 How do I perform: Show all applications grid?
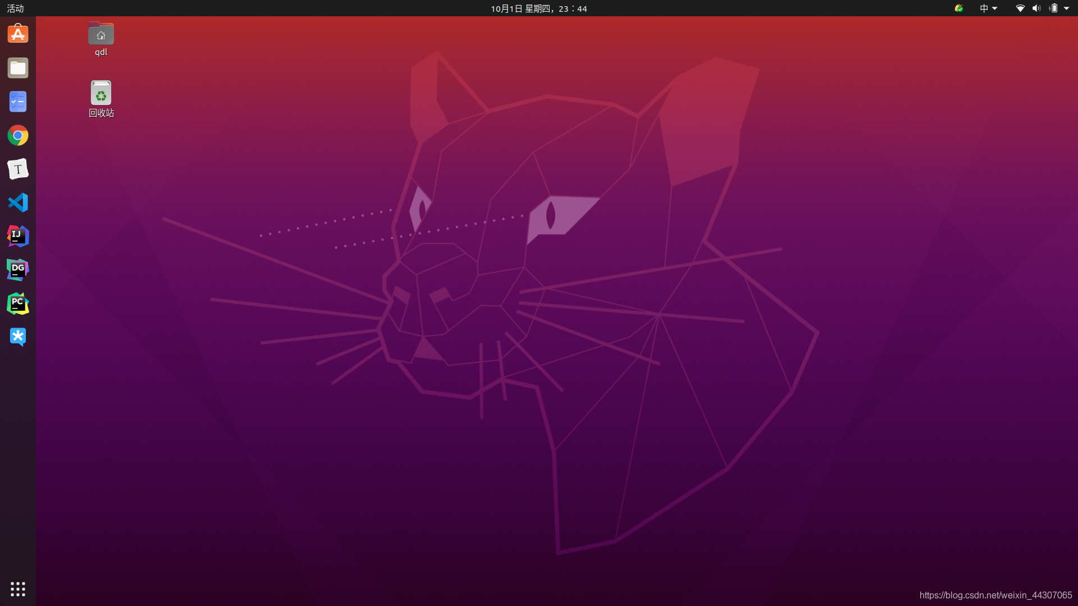click(18, 589)
